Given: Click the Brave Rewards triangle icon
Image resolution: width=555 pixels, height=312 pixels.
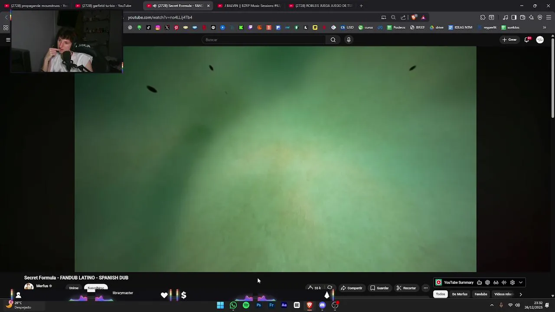Looking at the screenshot, I should point(423,17).
